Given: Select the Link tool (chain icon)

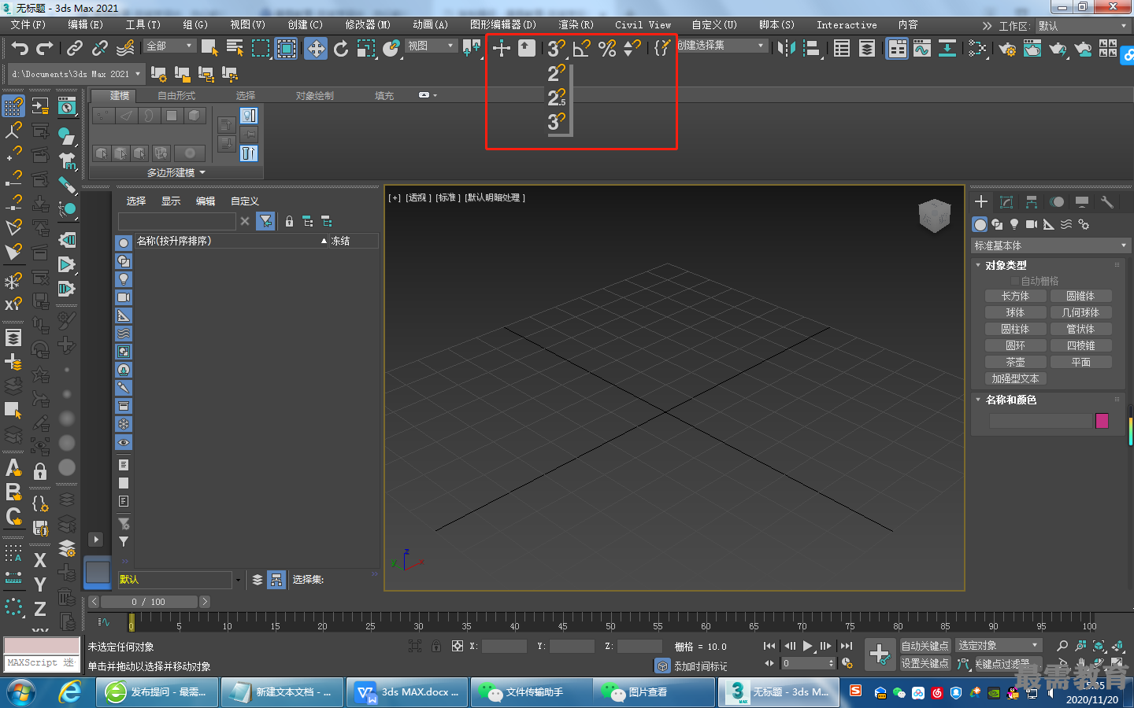Looking at the screenshot, I should click(x=75, y=49).
